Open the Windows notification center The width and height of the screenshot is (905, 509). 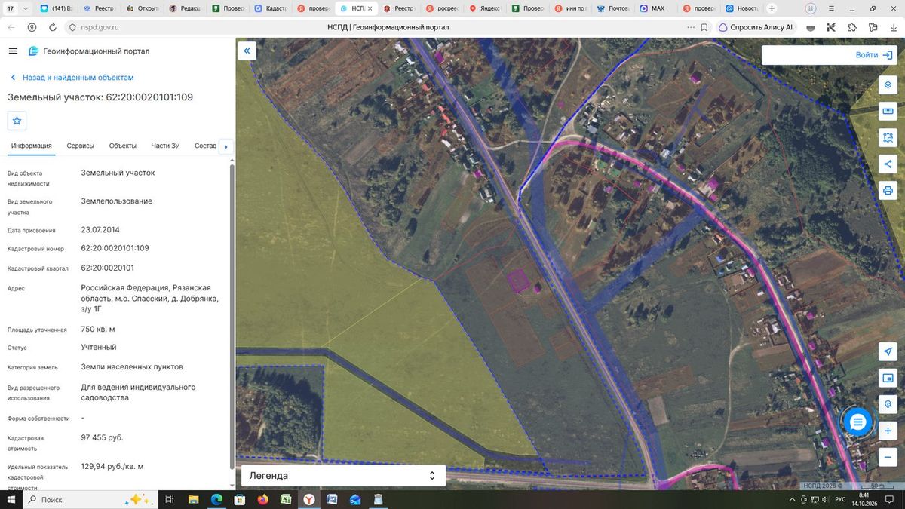tap(889, 499)
